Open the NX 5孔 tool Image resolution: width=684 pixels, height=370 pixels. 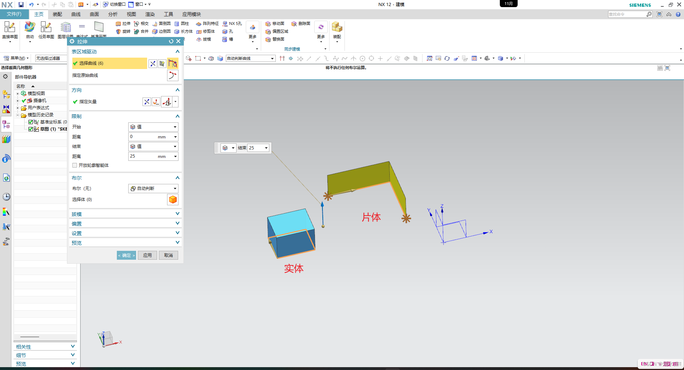[232, 23]
